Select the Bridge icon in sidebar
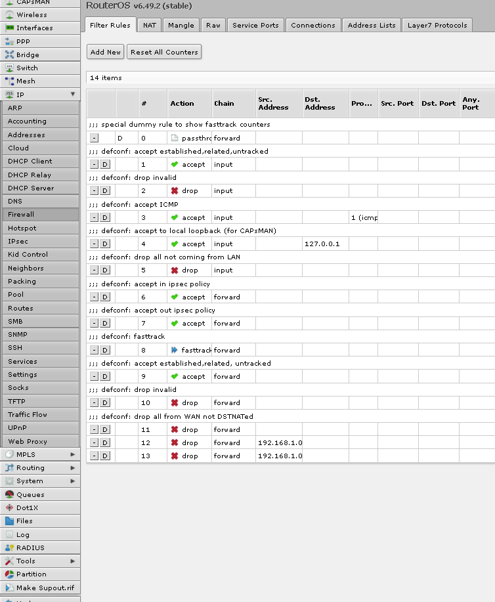 (9, 54)
